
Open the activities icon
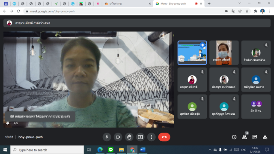click(265, 137)
